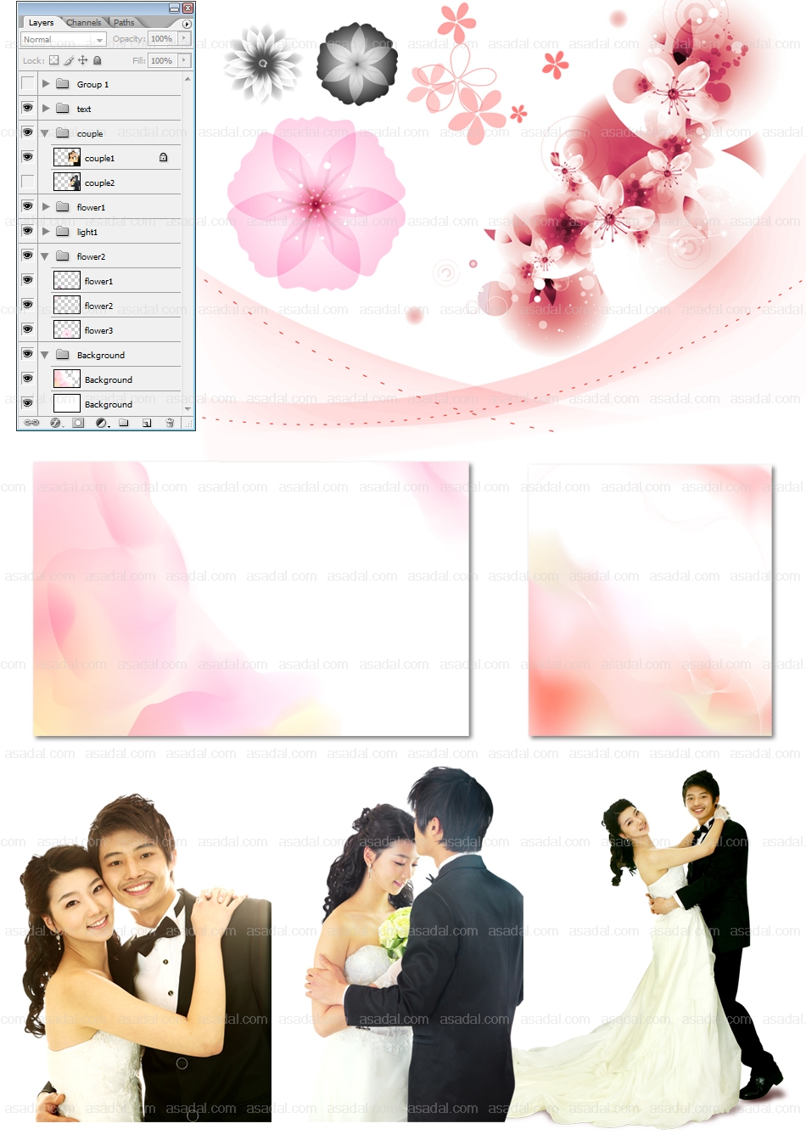Show the couple2 layer
Image resolution: width=806 pixels, height=1146 pixels.
coord(28,183)
